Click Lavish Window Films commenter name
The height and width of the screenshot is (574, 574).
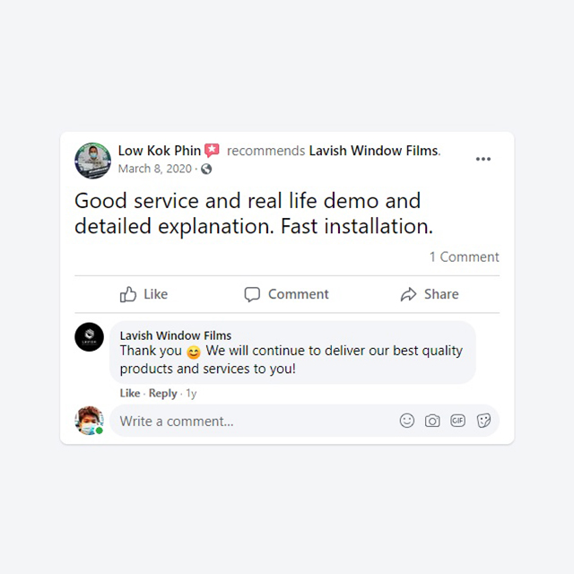point(176,335)
